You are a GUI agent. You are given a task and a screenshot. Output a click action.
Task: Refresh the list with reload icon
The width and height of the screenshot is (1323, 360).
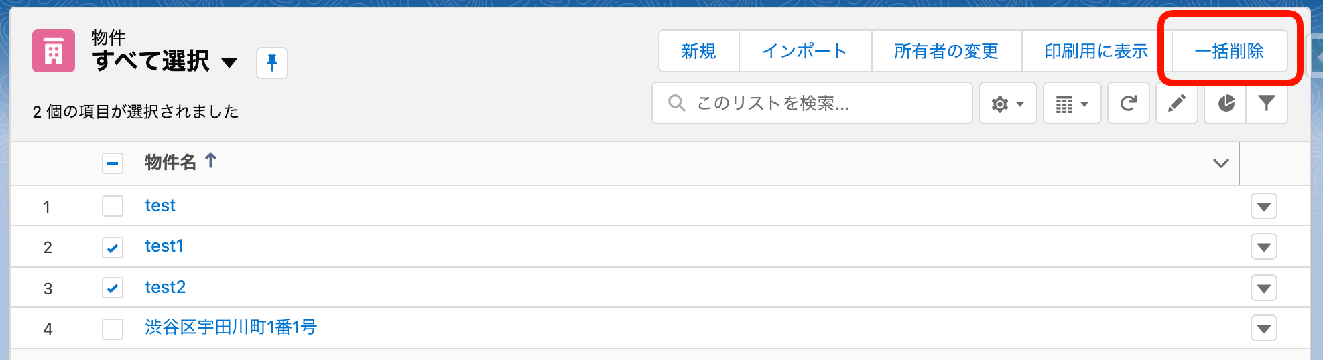point(1129,104)
